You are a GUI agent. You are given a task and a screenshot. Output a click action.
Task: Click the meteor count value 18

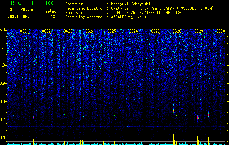click(53, 17)
